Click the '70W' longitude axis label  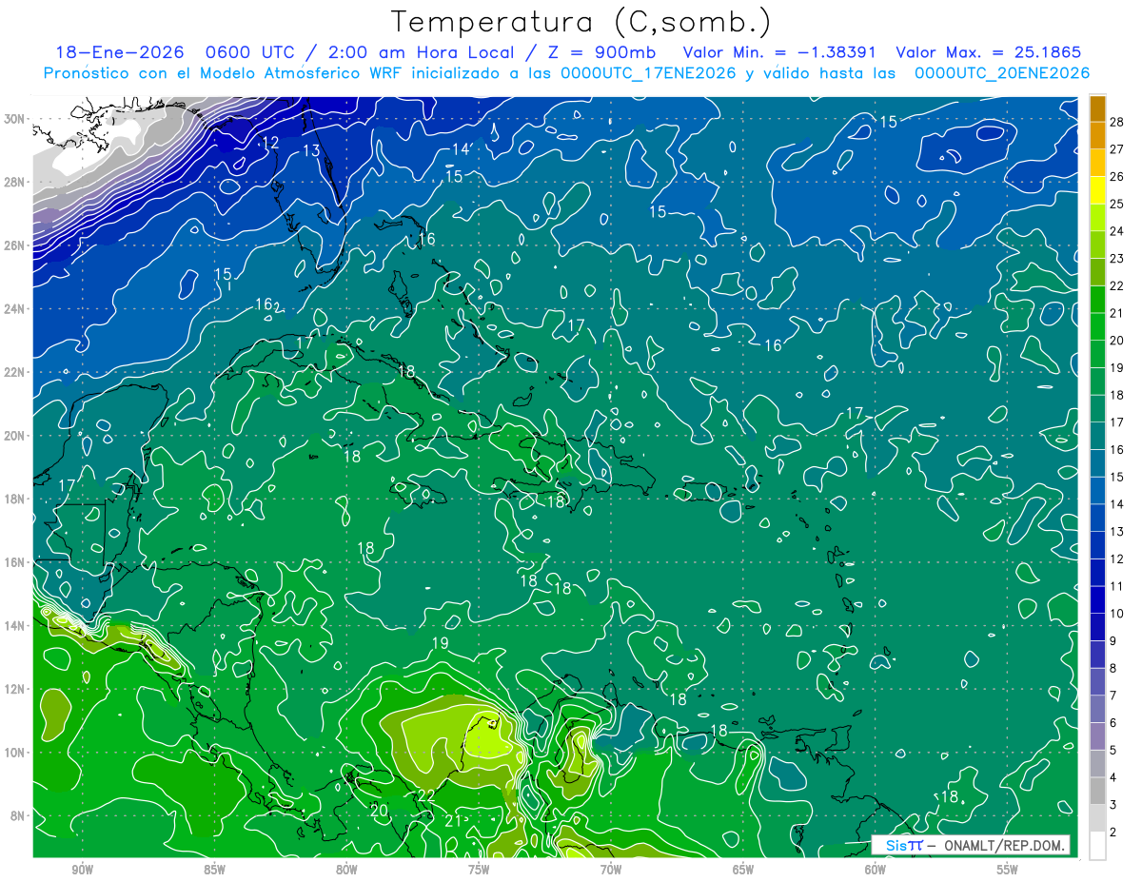coord(611,871)
